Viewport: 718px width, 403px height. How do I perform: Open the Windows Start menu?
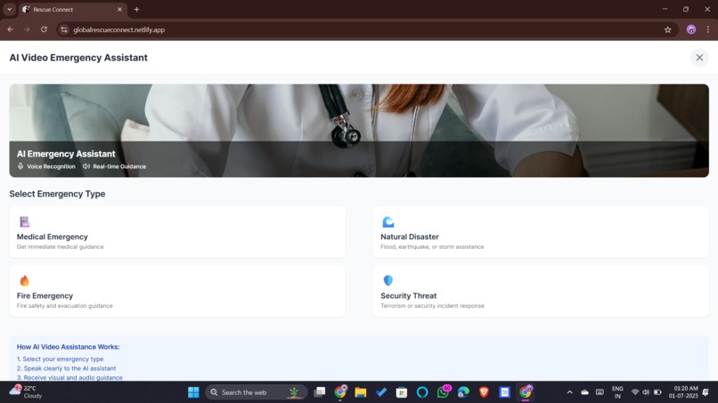coord(193,392)
